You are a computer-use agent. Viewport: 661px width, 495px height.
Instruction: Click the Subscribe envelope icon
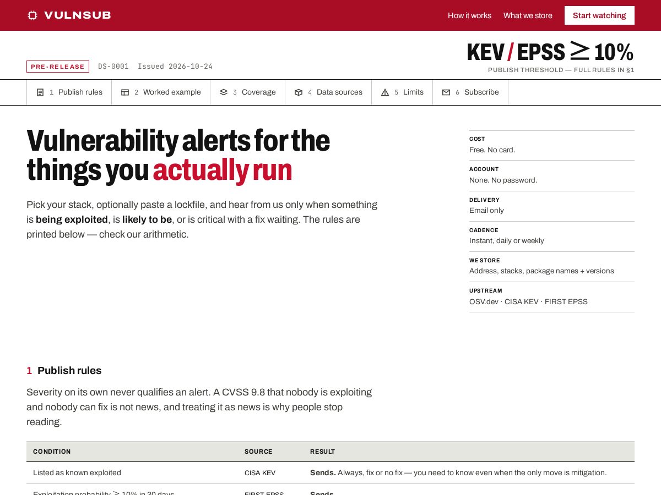pos(446,92)
